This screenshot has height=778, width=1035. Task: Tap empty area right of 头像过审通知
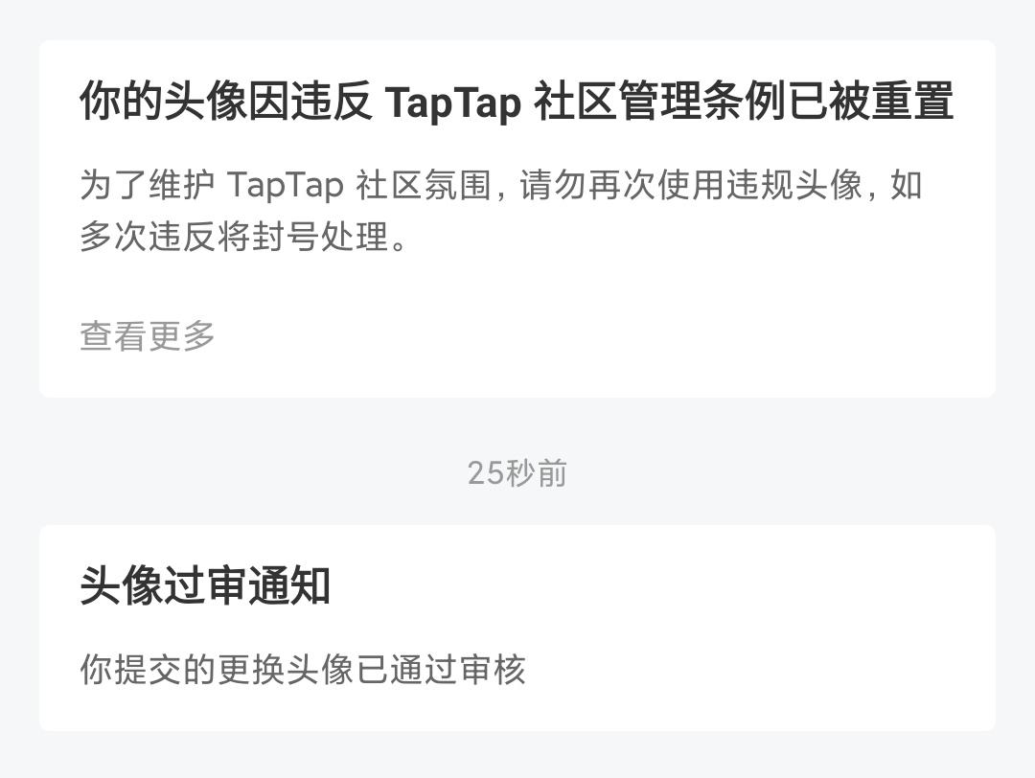(x=660, y=585)
